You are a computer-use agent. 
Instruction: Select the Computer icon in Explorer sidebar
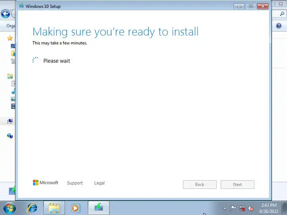click(10, 121)
